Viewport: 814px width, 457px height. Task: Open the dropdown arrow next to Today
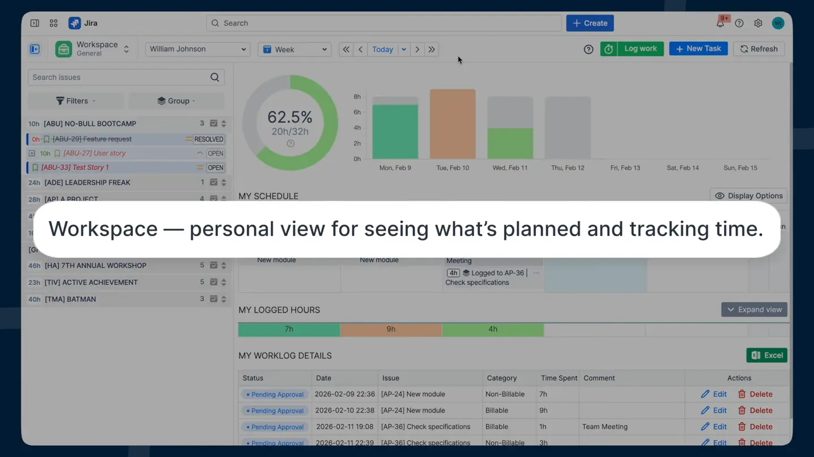click(x=404, y=50)
